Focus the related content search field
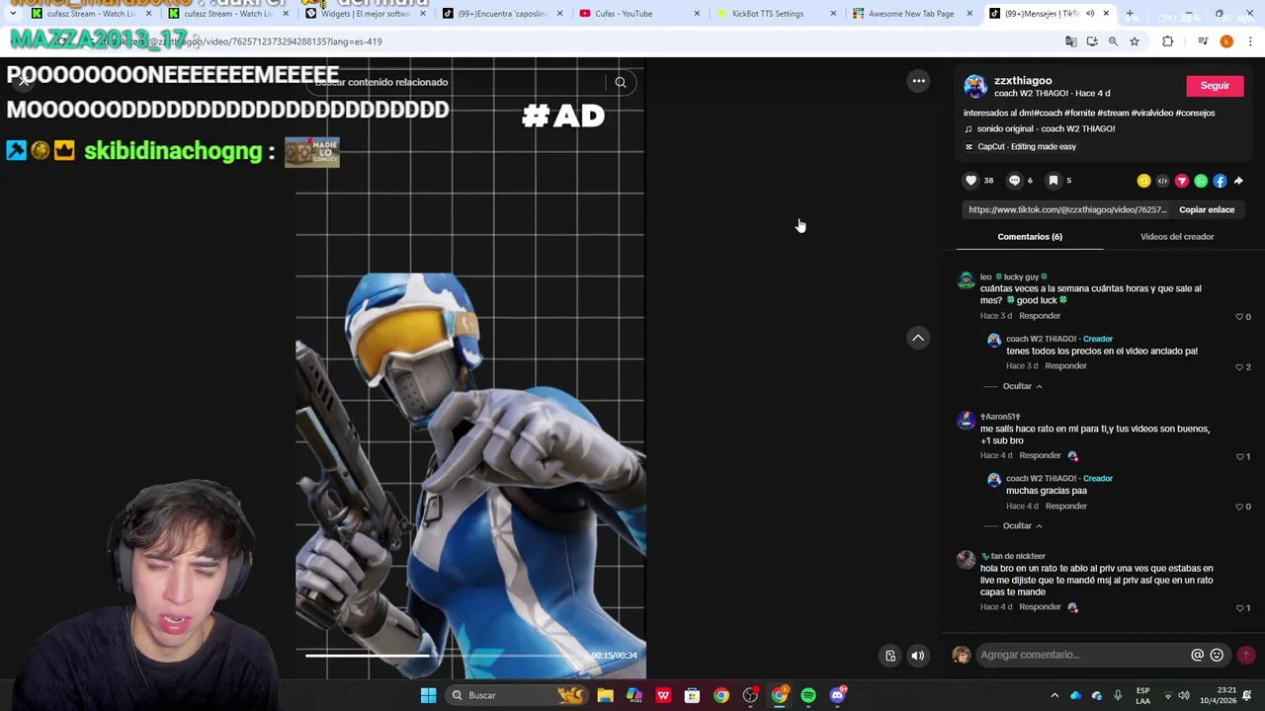Screen dimensions: 1265x711 tap(455, 82)
